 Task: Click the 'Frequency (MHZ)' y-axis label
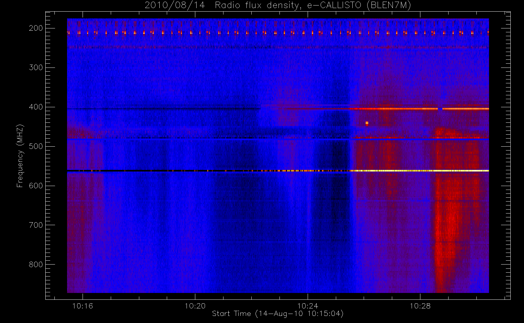pos(20,156)
